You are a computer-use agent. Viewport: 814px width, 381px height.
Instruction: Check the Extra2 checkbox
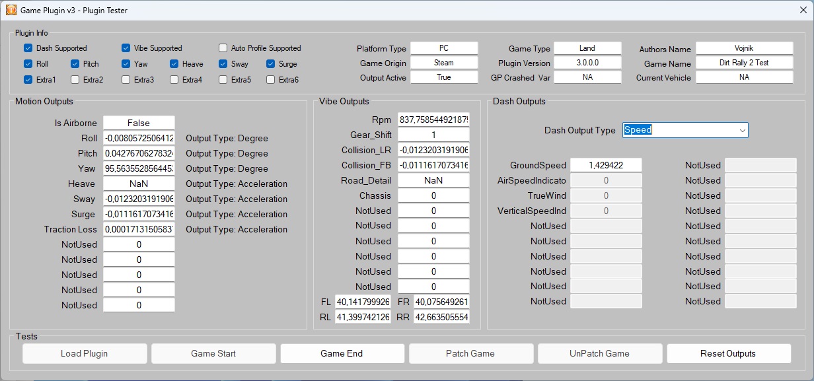point(75,80)
